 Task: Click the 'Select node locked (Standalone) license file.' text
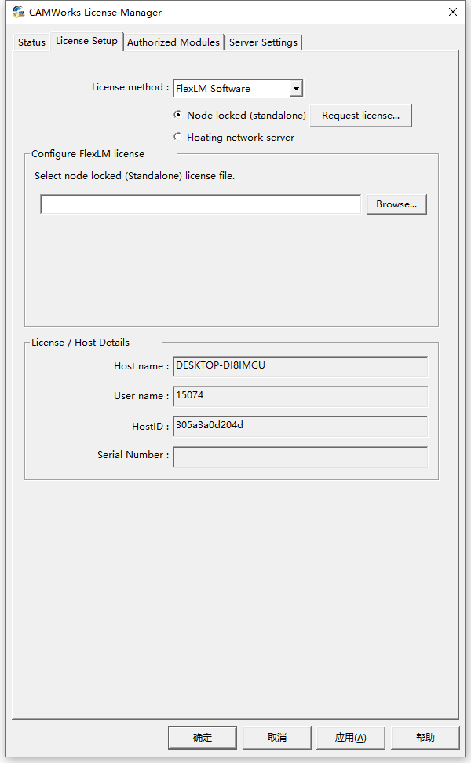pyautogui.click(x=135, y=176)
